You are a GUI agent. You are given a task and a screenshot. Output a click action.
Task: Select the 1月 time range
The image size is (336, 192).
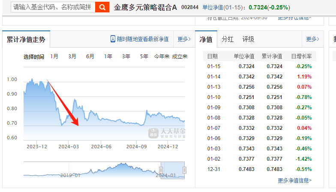click(x=54, y=57)
